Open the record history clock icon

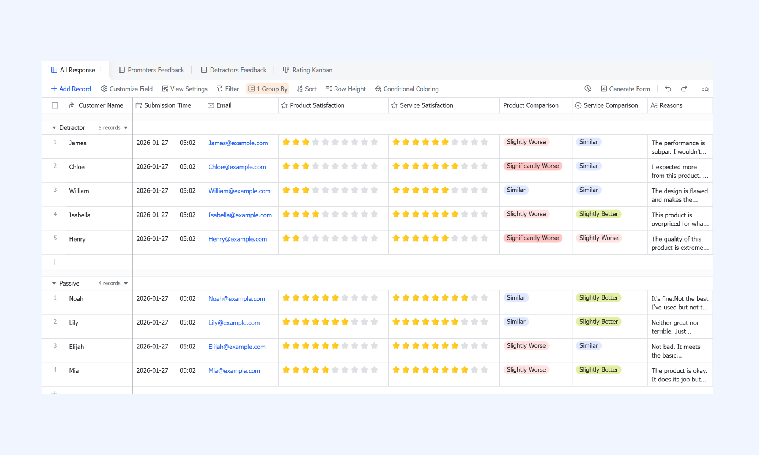pos(587,89)
